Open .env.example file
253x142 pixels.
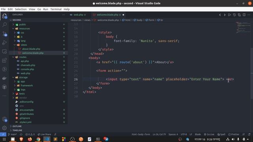click(x=26, y=110)
